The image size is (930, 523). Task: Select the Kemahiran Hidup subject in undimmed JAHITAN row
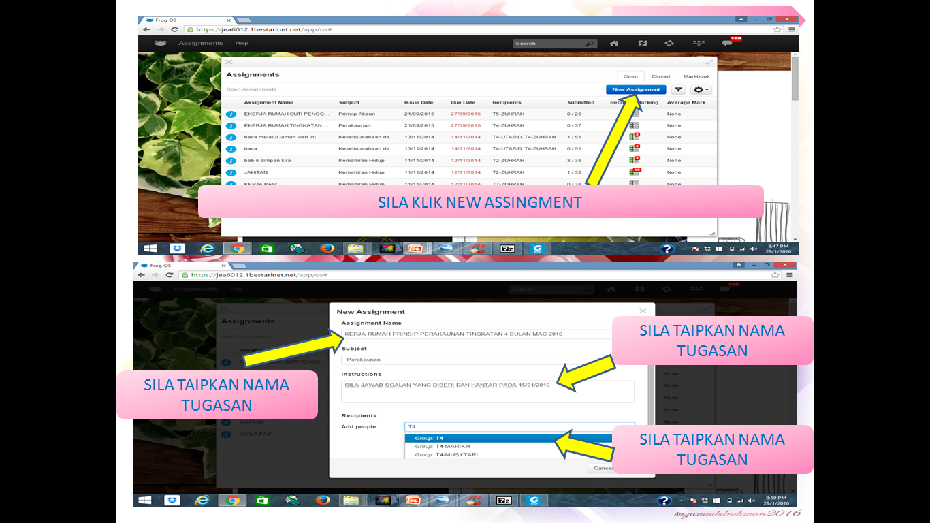[x=362, y=172]
